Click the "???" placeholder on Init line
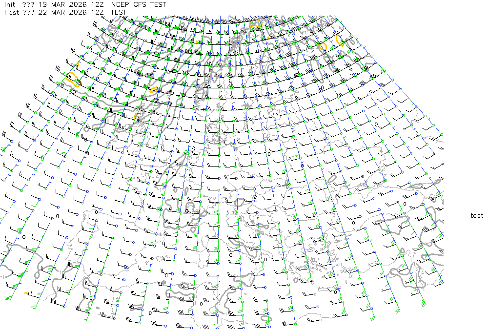 click(x=28, y=4)
